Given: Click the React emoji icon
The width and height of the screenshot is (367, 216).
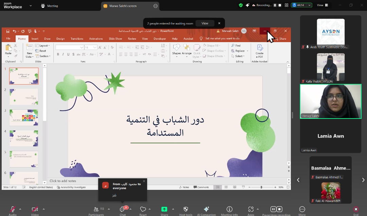Looking at the screenshot, I should click(x=143, y=210).
